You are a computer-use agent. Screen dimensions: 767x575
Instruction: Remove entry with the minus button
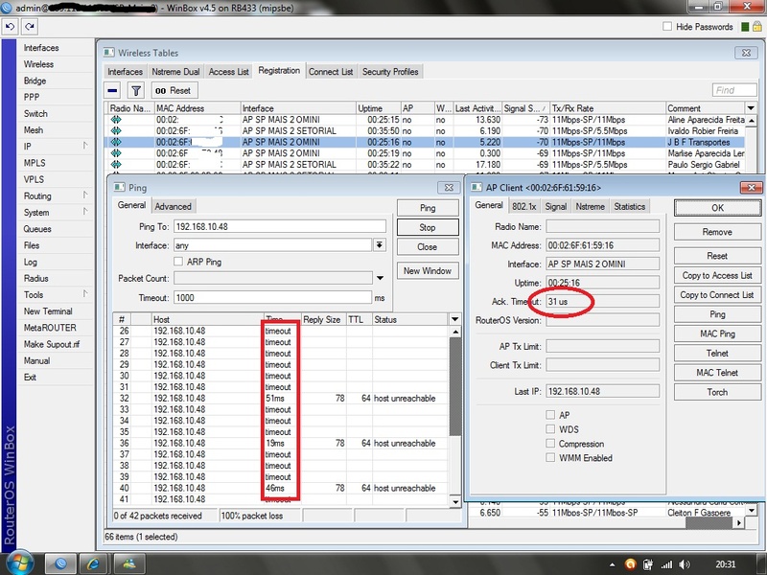(x=112, y=90)
